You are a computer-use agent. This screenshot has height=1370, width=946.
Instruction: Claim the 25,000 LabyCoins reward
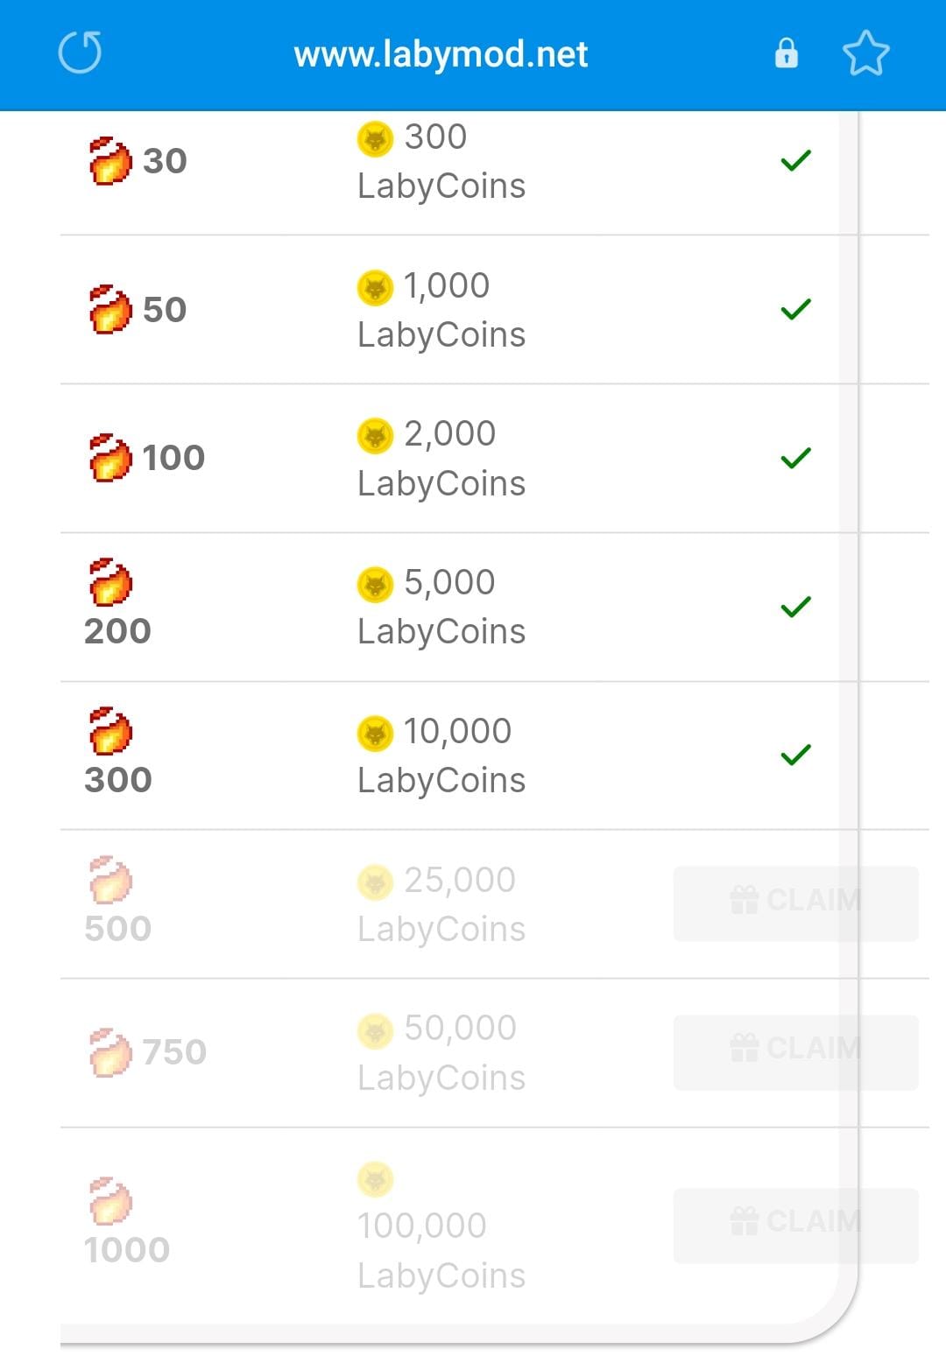(795, 903)
